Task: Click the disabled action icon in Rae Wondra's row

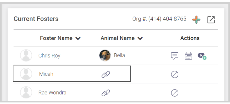Action: (175, 93)
